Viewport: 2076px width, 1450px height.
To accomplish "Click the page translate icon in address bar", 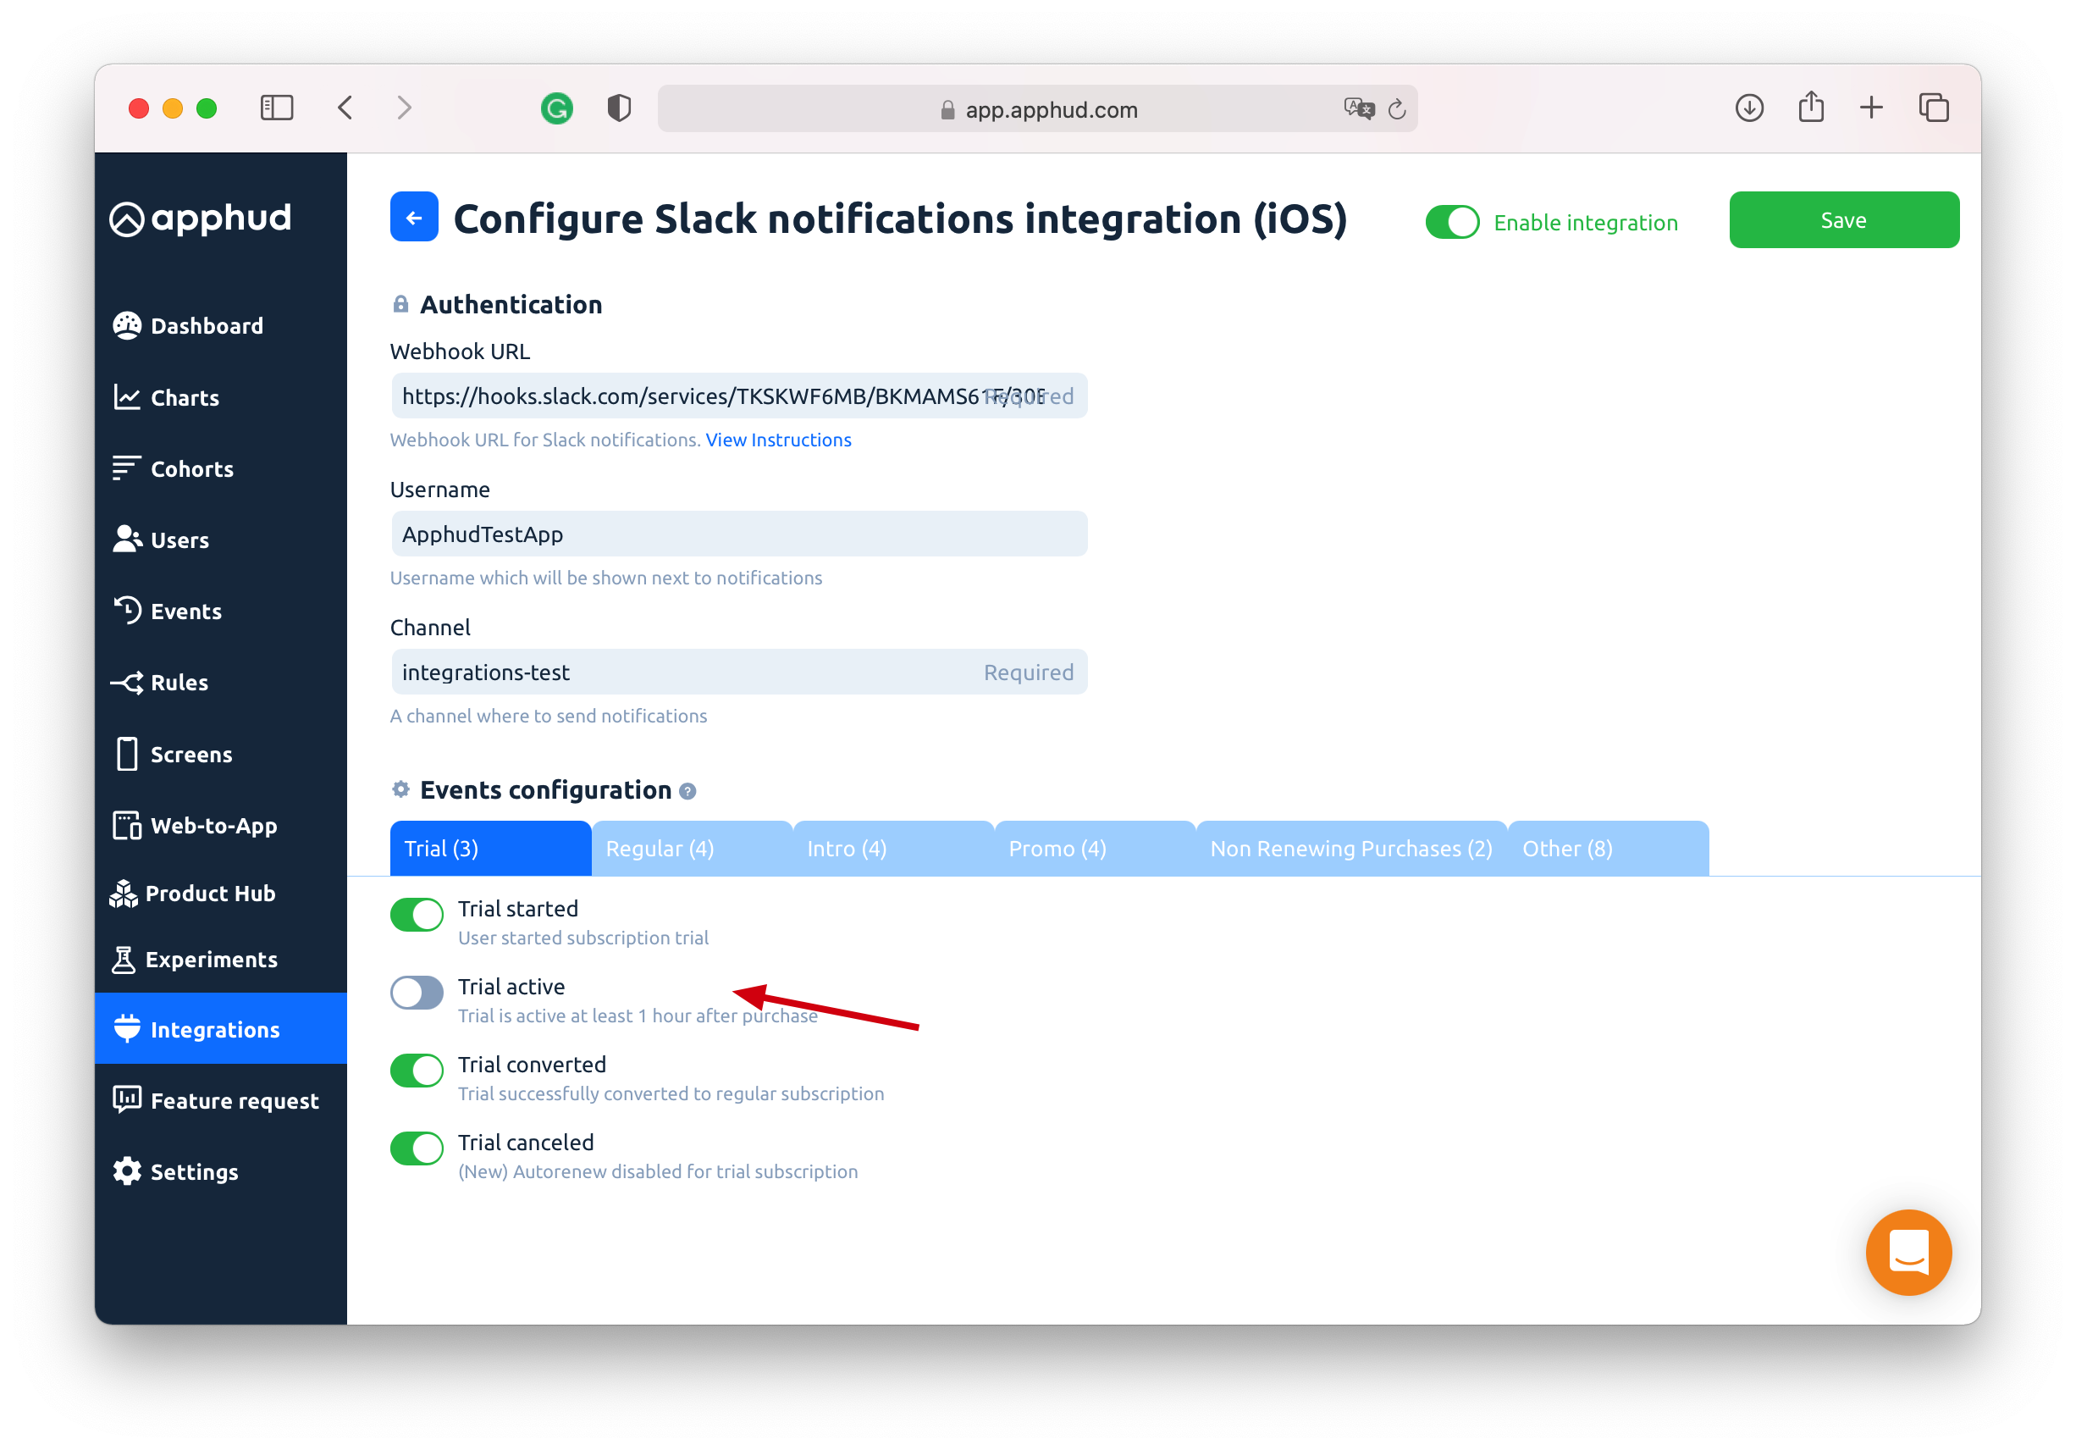I will click(x=1358, y=109).
